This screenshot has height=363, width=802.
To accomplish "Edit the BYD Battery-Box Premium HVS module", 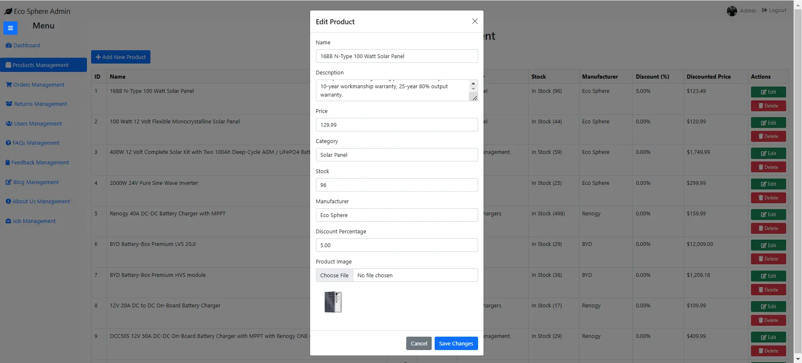I will click(768, 276).
